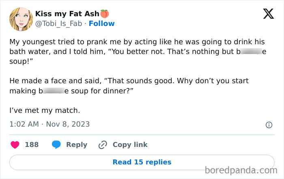
Task: Click the peach emoji beside the name
Action: click(105, 14)
